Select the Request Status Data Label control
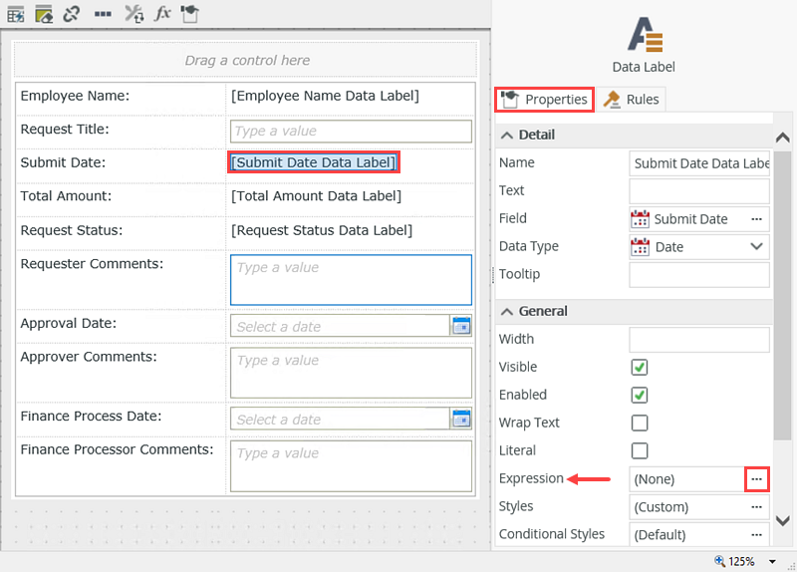797x572 pixels. coord(322,230)
